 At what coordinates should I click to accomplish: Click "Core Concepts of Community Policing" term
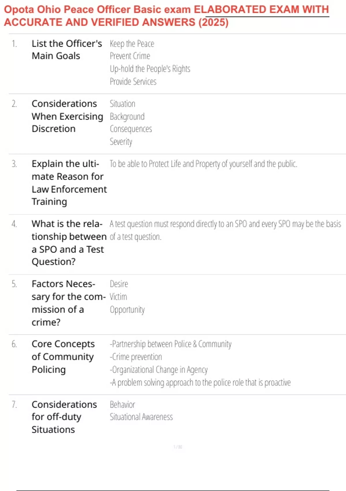[x=63, y=357]
